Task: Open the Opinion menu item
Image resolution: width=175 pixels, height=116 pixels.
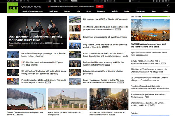Action: (127, 11)
